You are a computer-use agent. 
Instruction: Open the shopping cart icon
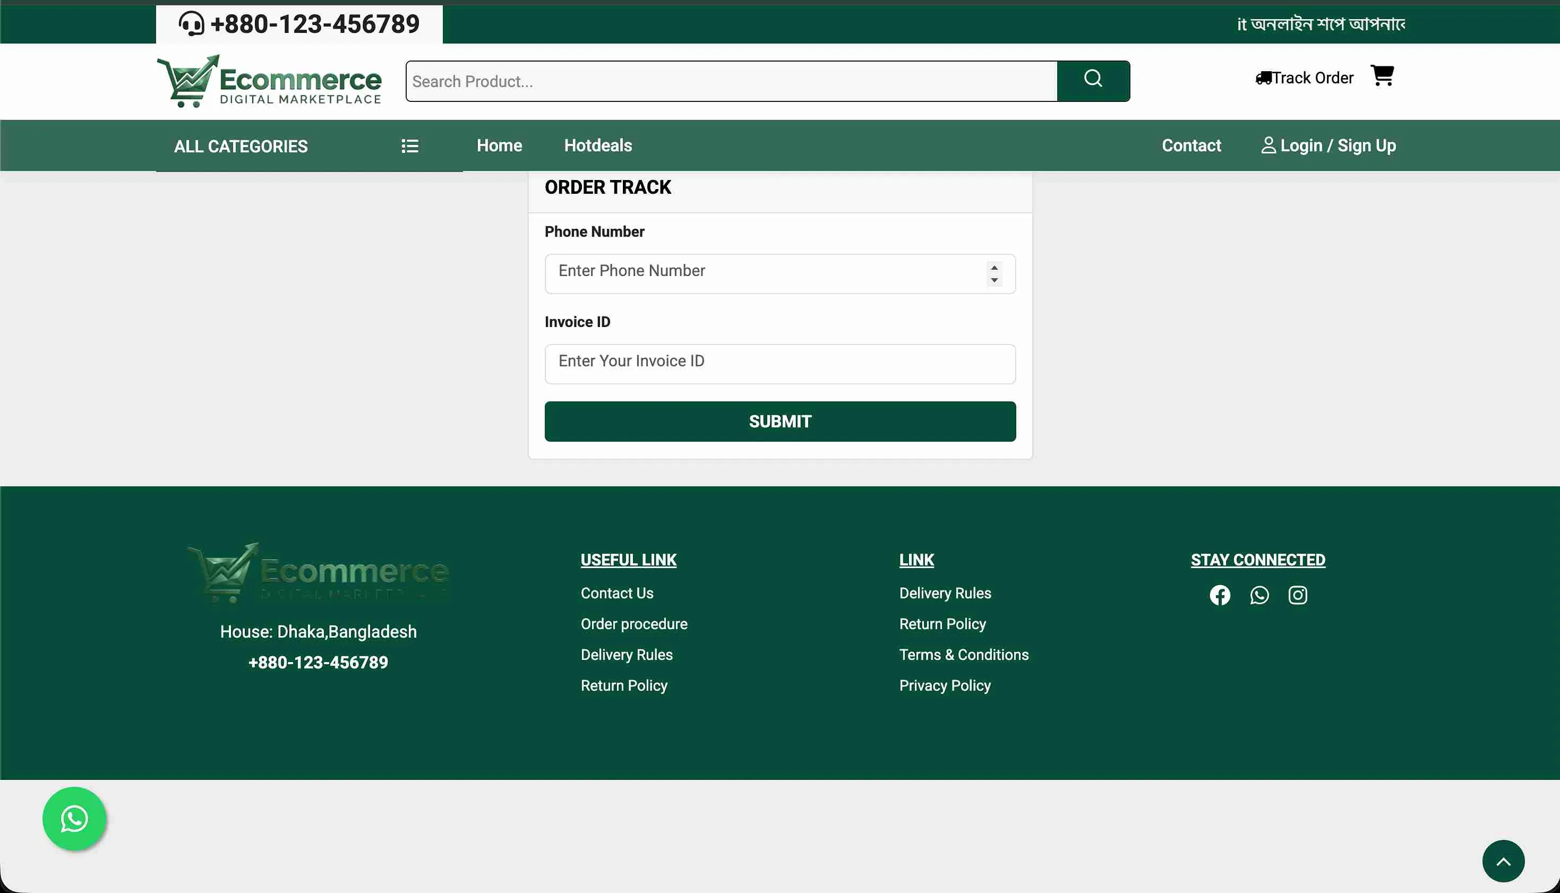[1382, 76]
